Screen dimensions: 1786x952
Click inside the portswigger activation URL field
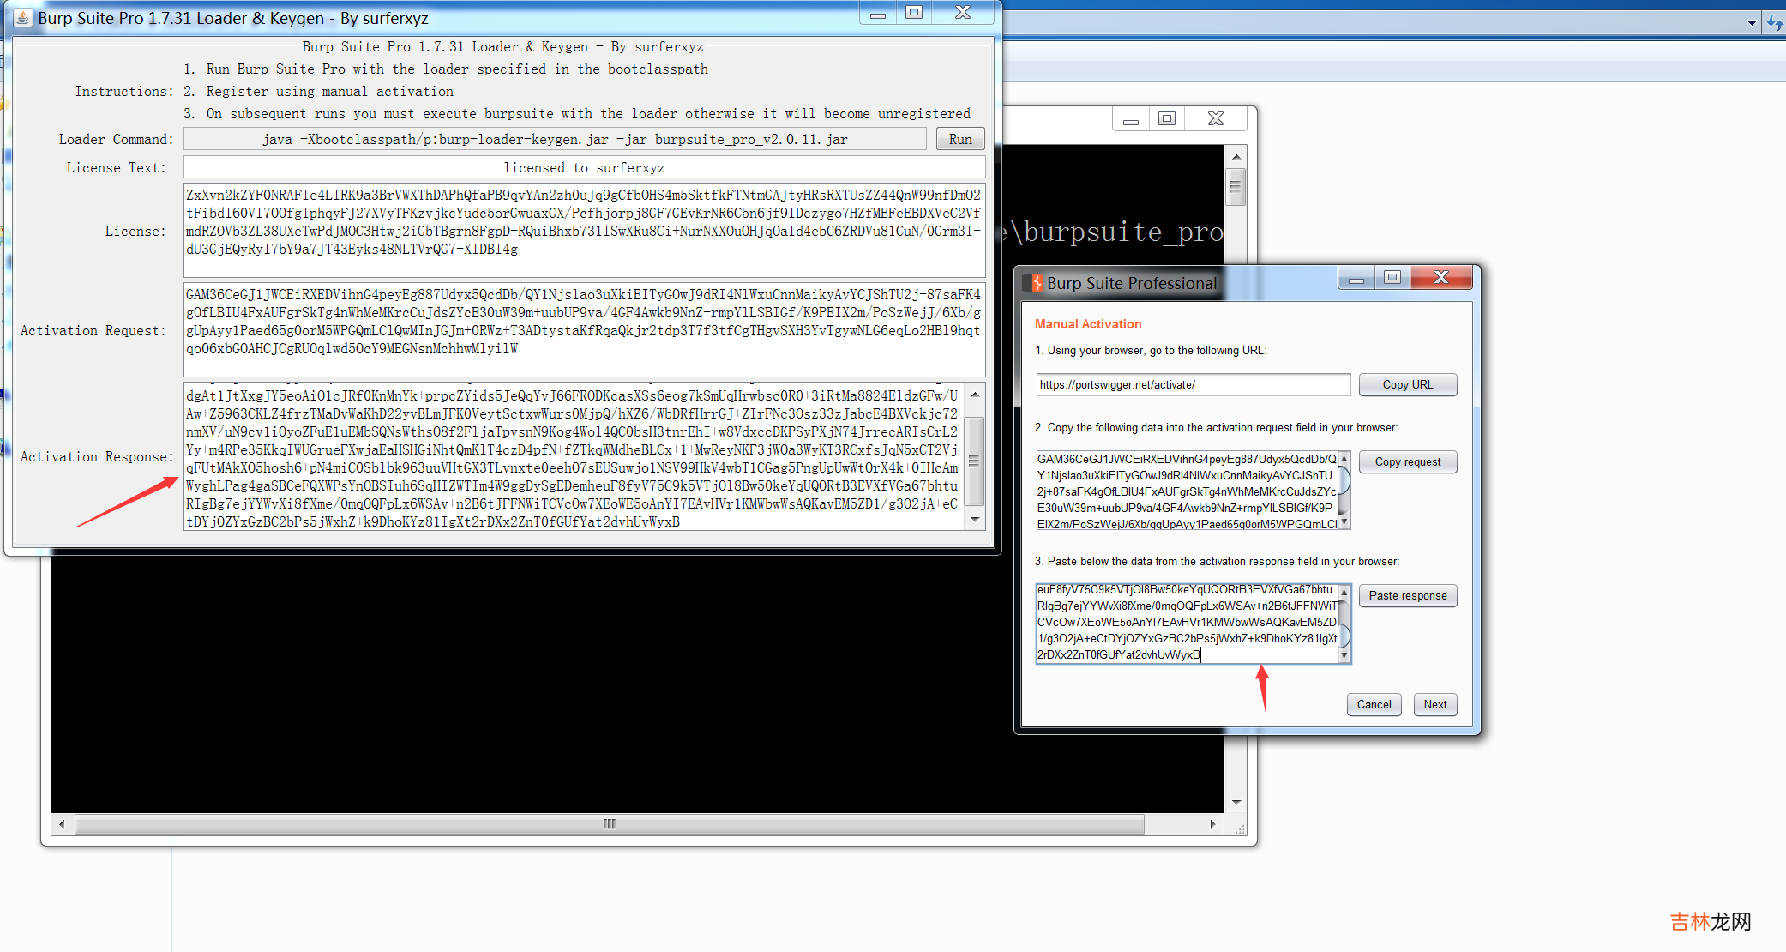(1192, 384)
